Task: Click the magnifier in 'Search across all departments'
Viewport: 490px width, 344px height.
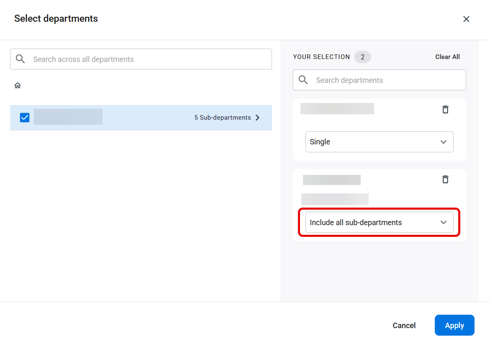Action: click(x=21, y=59)
